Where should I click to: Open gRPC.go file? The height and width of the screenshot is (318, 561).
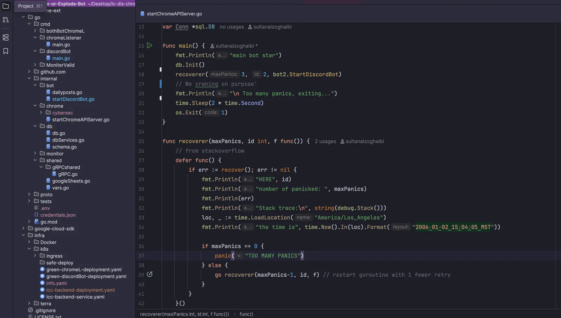tap(68, 174)
